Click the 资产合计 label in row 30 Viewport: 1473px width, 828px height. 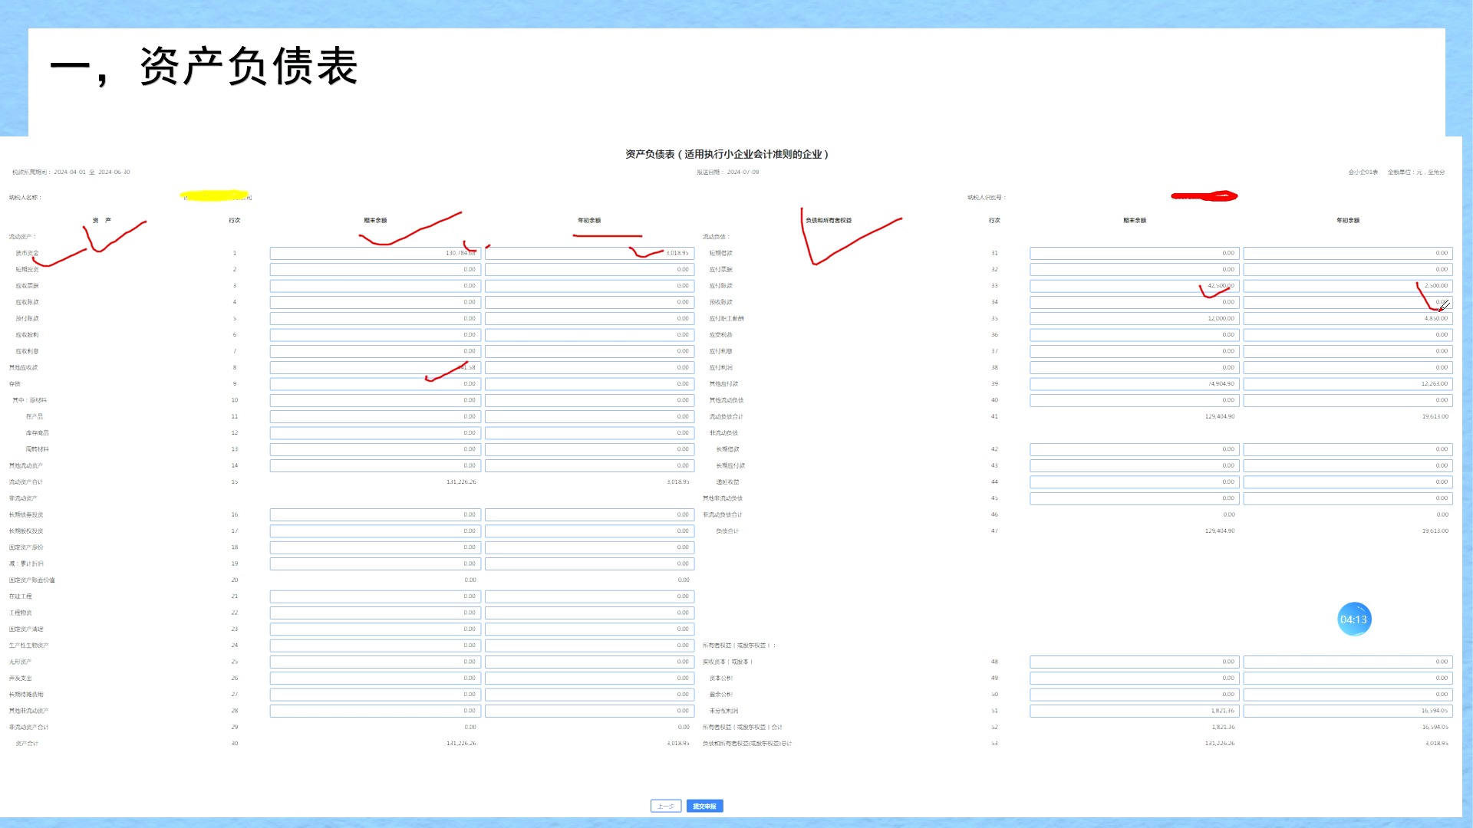pos(27,744)
